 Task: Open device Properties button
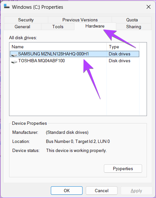click(x=123, y=169)
